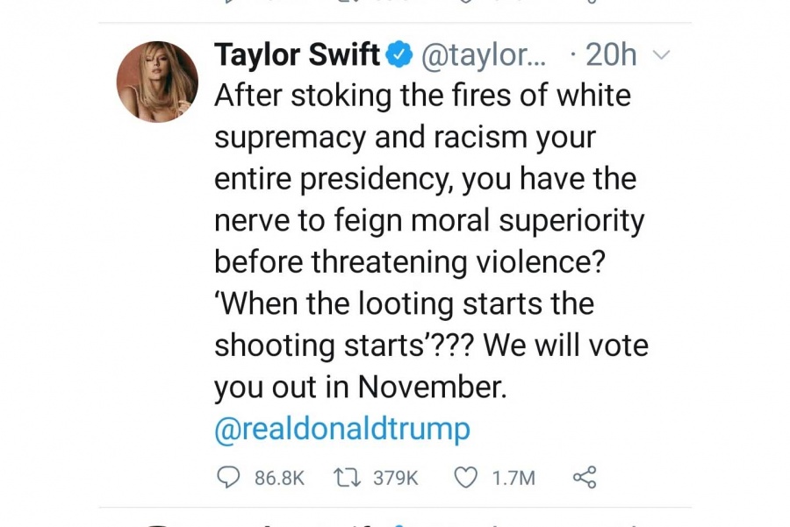Click the cropped heart icon of the tweet above
790x527 pixels.
[x=466, y=2]
